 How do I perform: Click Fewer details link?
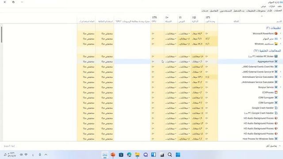[271, 146]
